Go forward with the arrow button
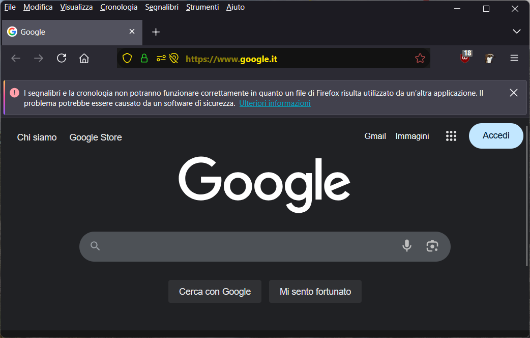The width and height of the screenshot is (530, 338). [x=39, y=59]
